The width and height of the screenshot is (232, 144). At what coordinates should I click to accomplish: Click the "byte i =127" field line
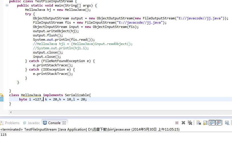[53, 99]
